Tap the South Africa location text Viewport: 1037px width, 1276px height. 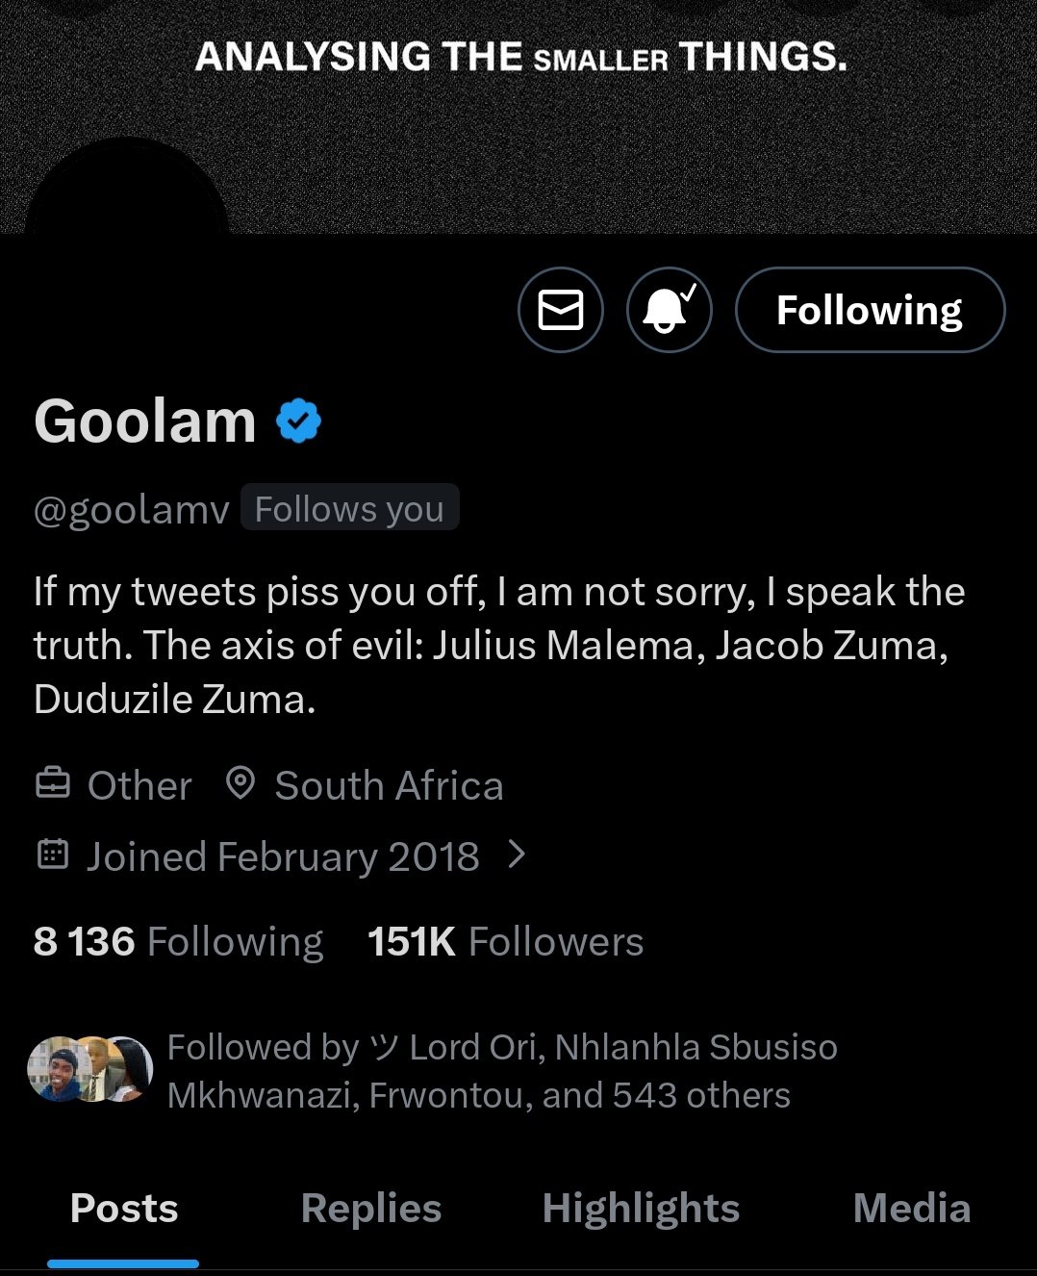(x=389, y=785)
